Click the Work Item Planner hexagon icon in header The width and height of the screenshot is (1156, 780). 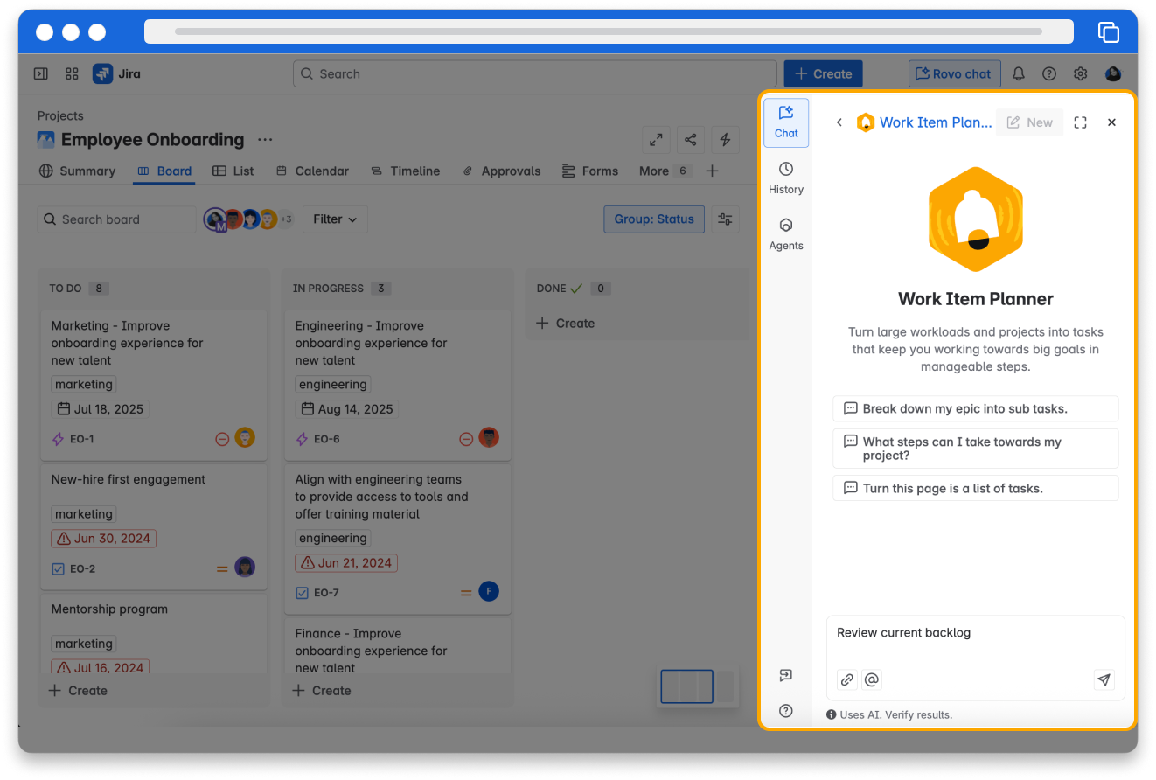[866, 122]
